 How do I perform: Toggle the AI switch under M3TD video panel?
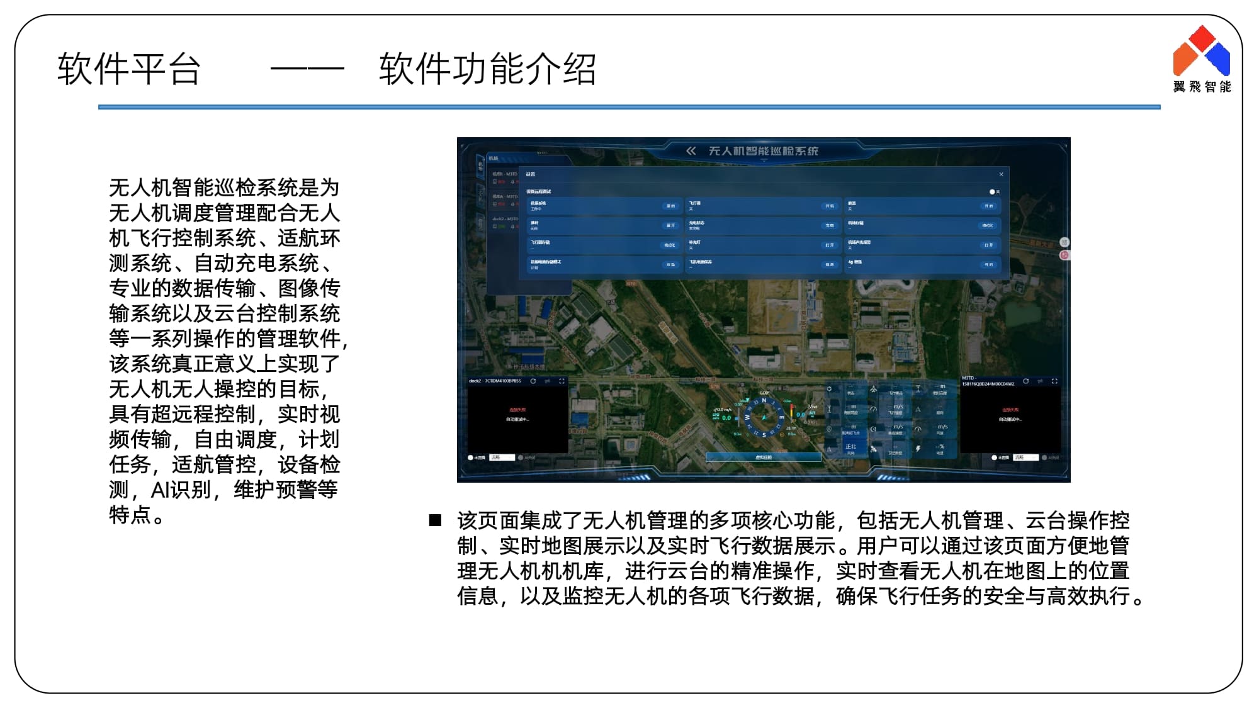(1045, 458)
